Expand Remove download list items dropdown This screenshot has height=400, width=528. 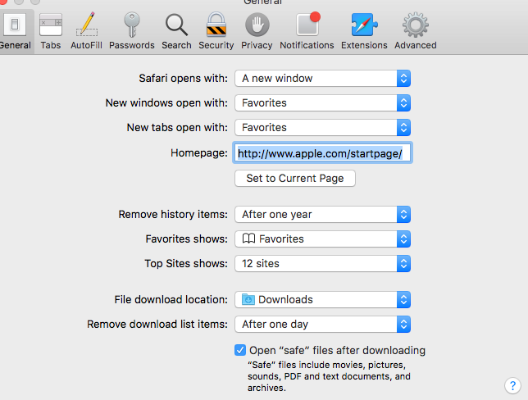pos(322,324)
